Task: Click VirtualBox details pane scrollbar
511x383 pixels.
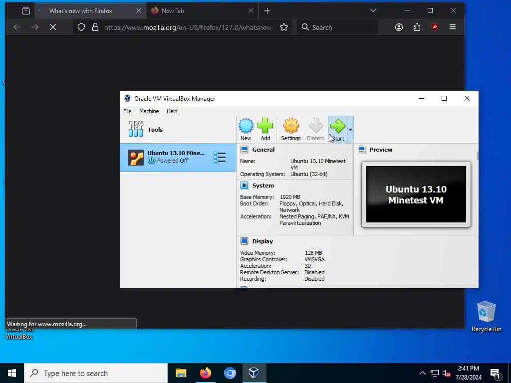Action: (x=478, y=156)
